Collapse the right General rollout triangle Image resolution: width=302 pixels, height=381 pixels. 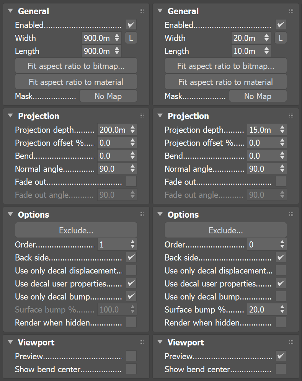click(x=160, y=11)
